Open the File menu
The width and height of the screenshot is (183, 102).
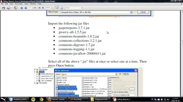pos(2,4)
